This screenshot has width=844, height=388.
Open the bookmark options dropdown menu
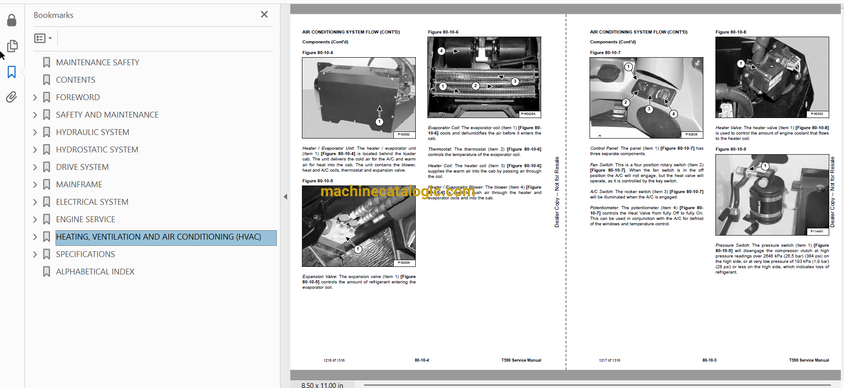pos(43,38)
